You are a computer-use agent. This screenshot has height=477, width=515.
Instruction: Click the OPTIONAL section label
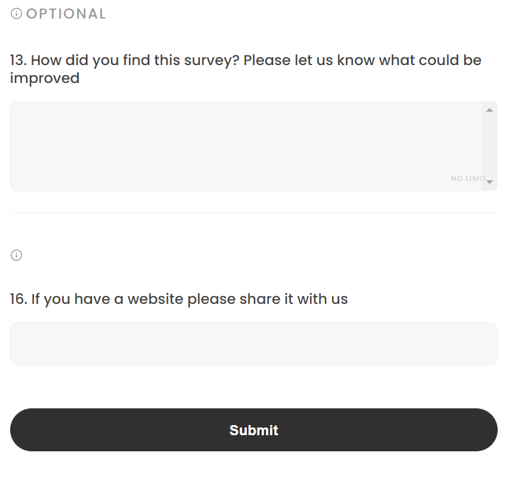tap(66, 13)
